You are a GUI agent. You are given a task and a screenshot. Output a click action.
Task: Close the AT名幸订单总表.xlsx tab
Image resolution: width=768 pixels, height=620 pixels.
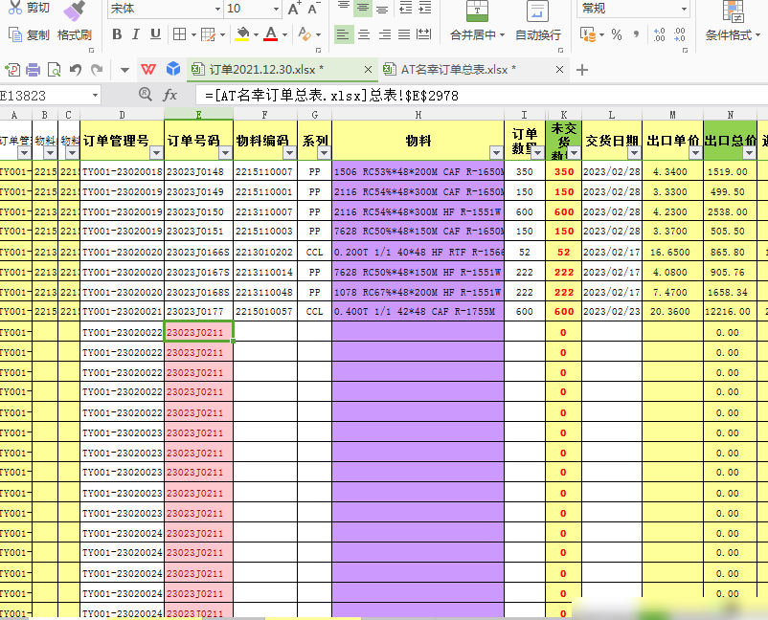(559, 70)
